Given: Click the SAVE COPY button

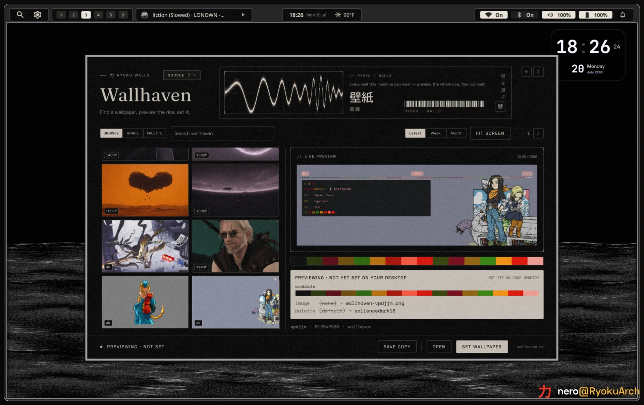Looking at the screenshot, I should click(x=397, y=347).
